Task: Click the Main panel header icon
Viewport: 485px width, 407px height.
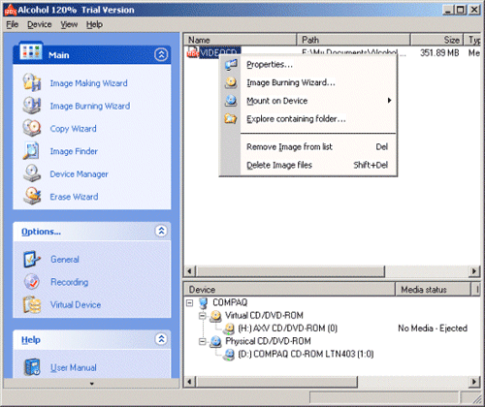Action: click(31, 51)
